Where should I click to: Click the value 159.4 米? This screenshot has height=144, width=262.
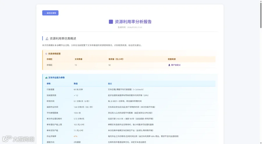pyautogui.click(x=77, y=113)
